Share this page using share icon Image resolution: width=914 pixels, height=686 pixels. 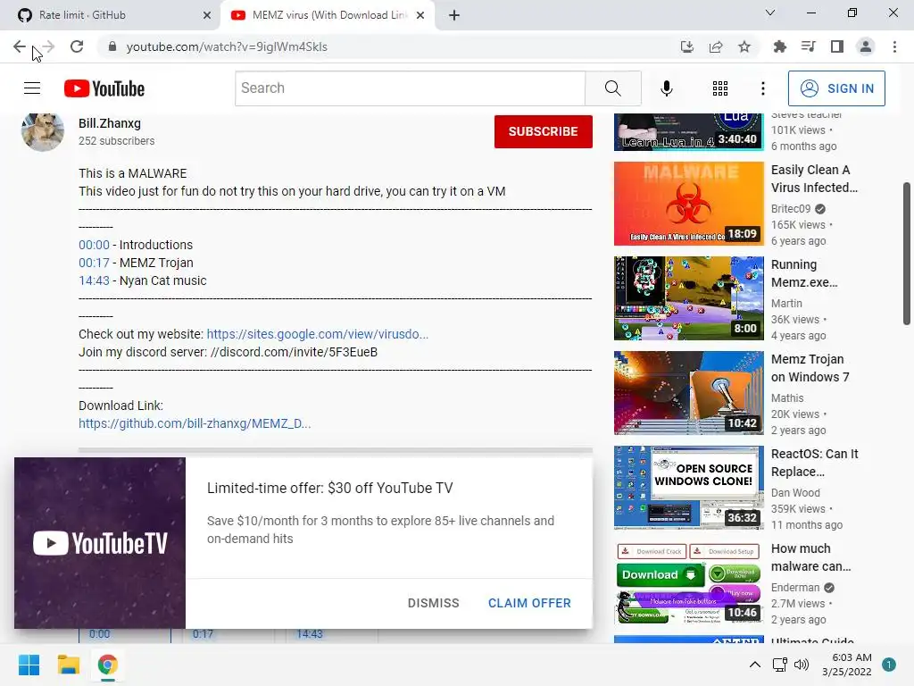[x=716, y=46]
